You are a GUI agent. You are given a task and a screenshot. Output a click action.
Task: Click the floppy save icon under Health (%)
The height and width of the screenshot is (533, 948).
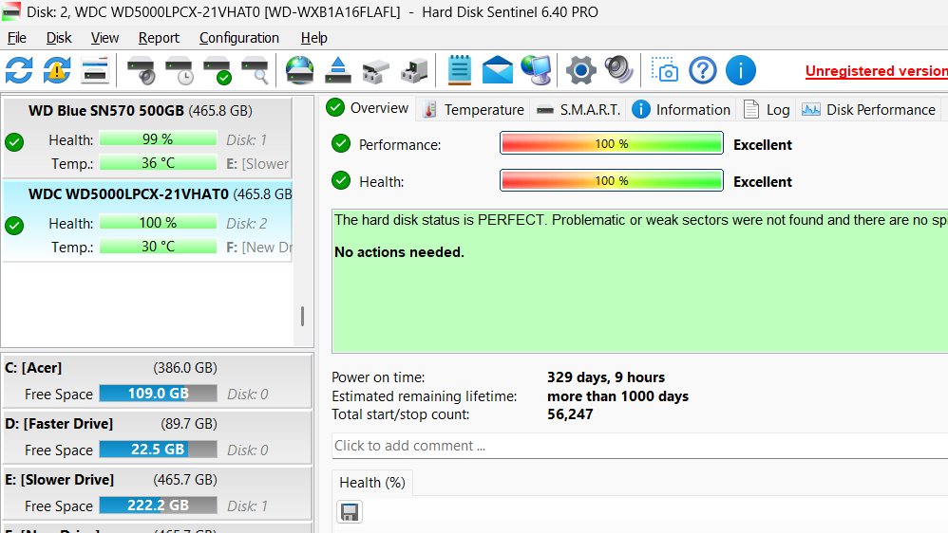(350, 512)
